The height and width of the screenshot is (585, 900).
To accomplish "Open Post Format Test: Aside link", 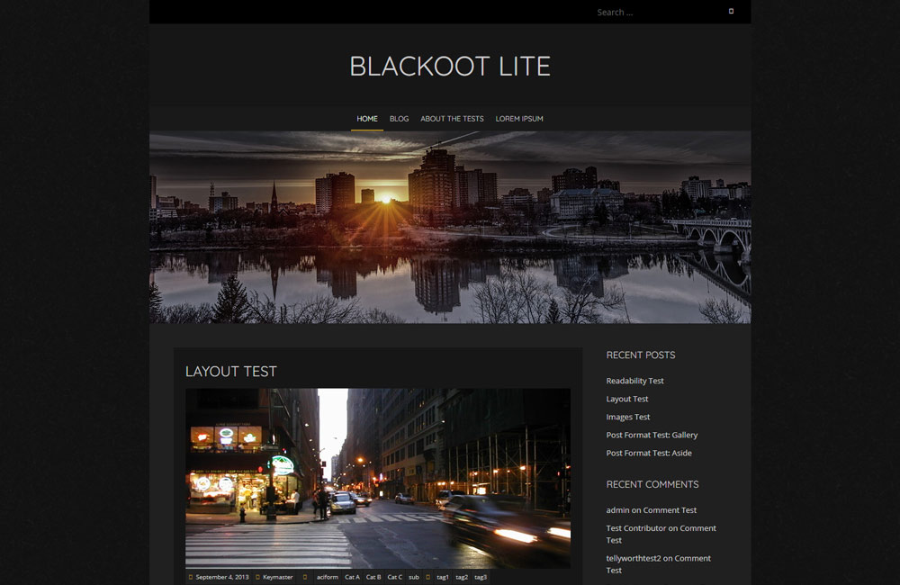I will (x=648, y=453).
